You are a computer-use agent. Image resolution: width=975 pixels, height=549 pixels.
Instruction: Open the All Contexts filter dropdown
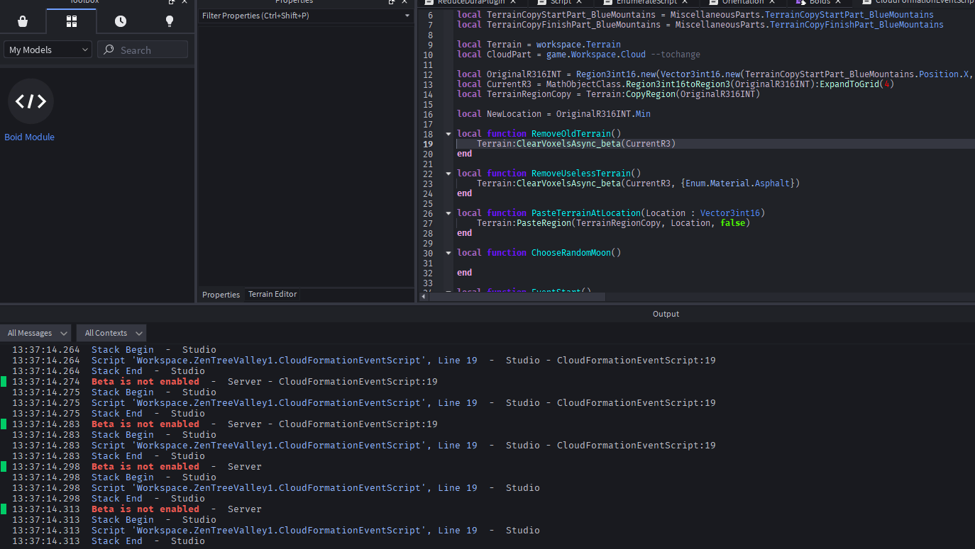click(x=111, y=333)
